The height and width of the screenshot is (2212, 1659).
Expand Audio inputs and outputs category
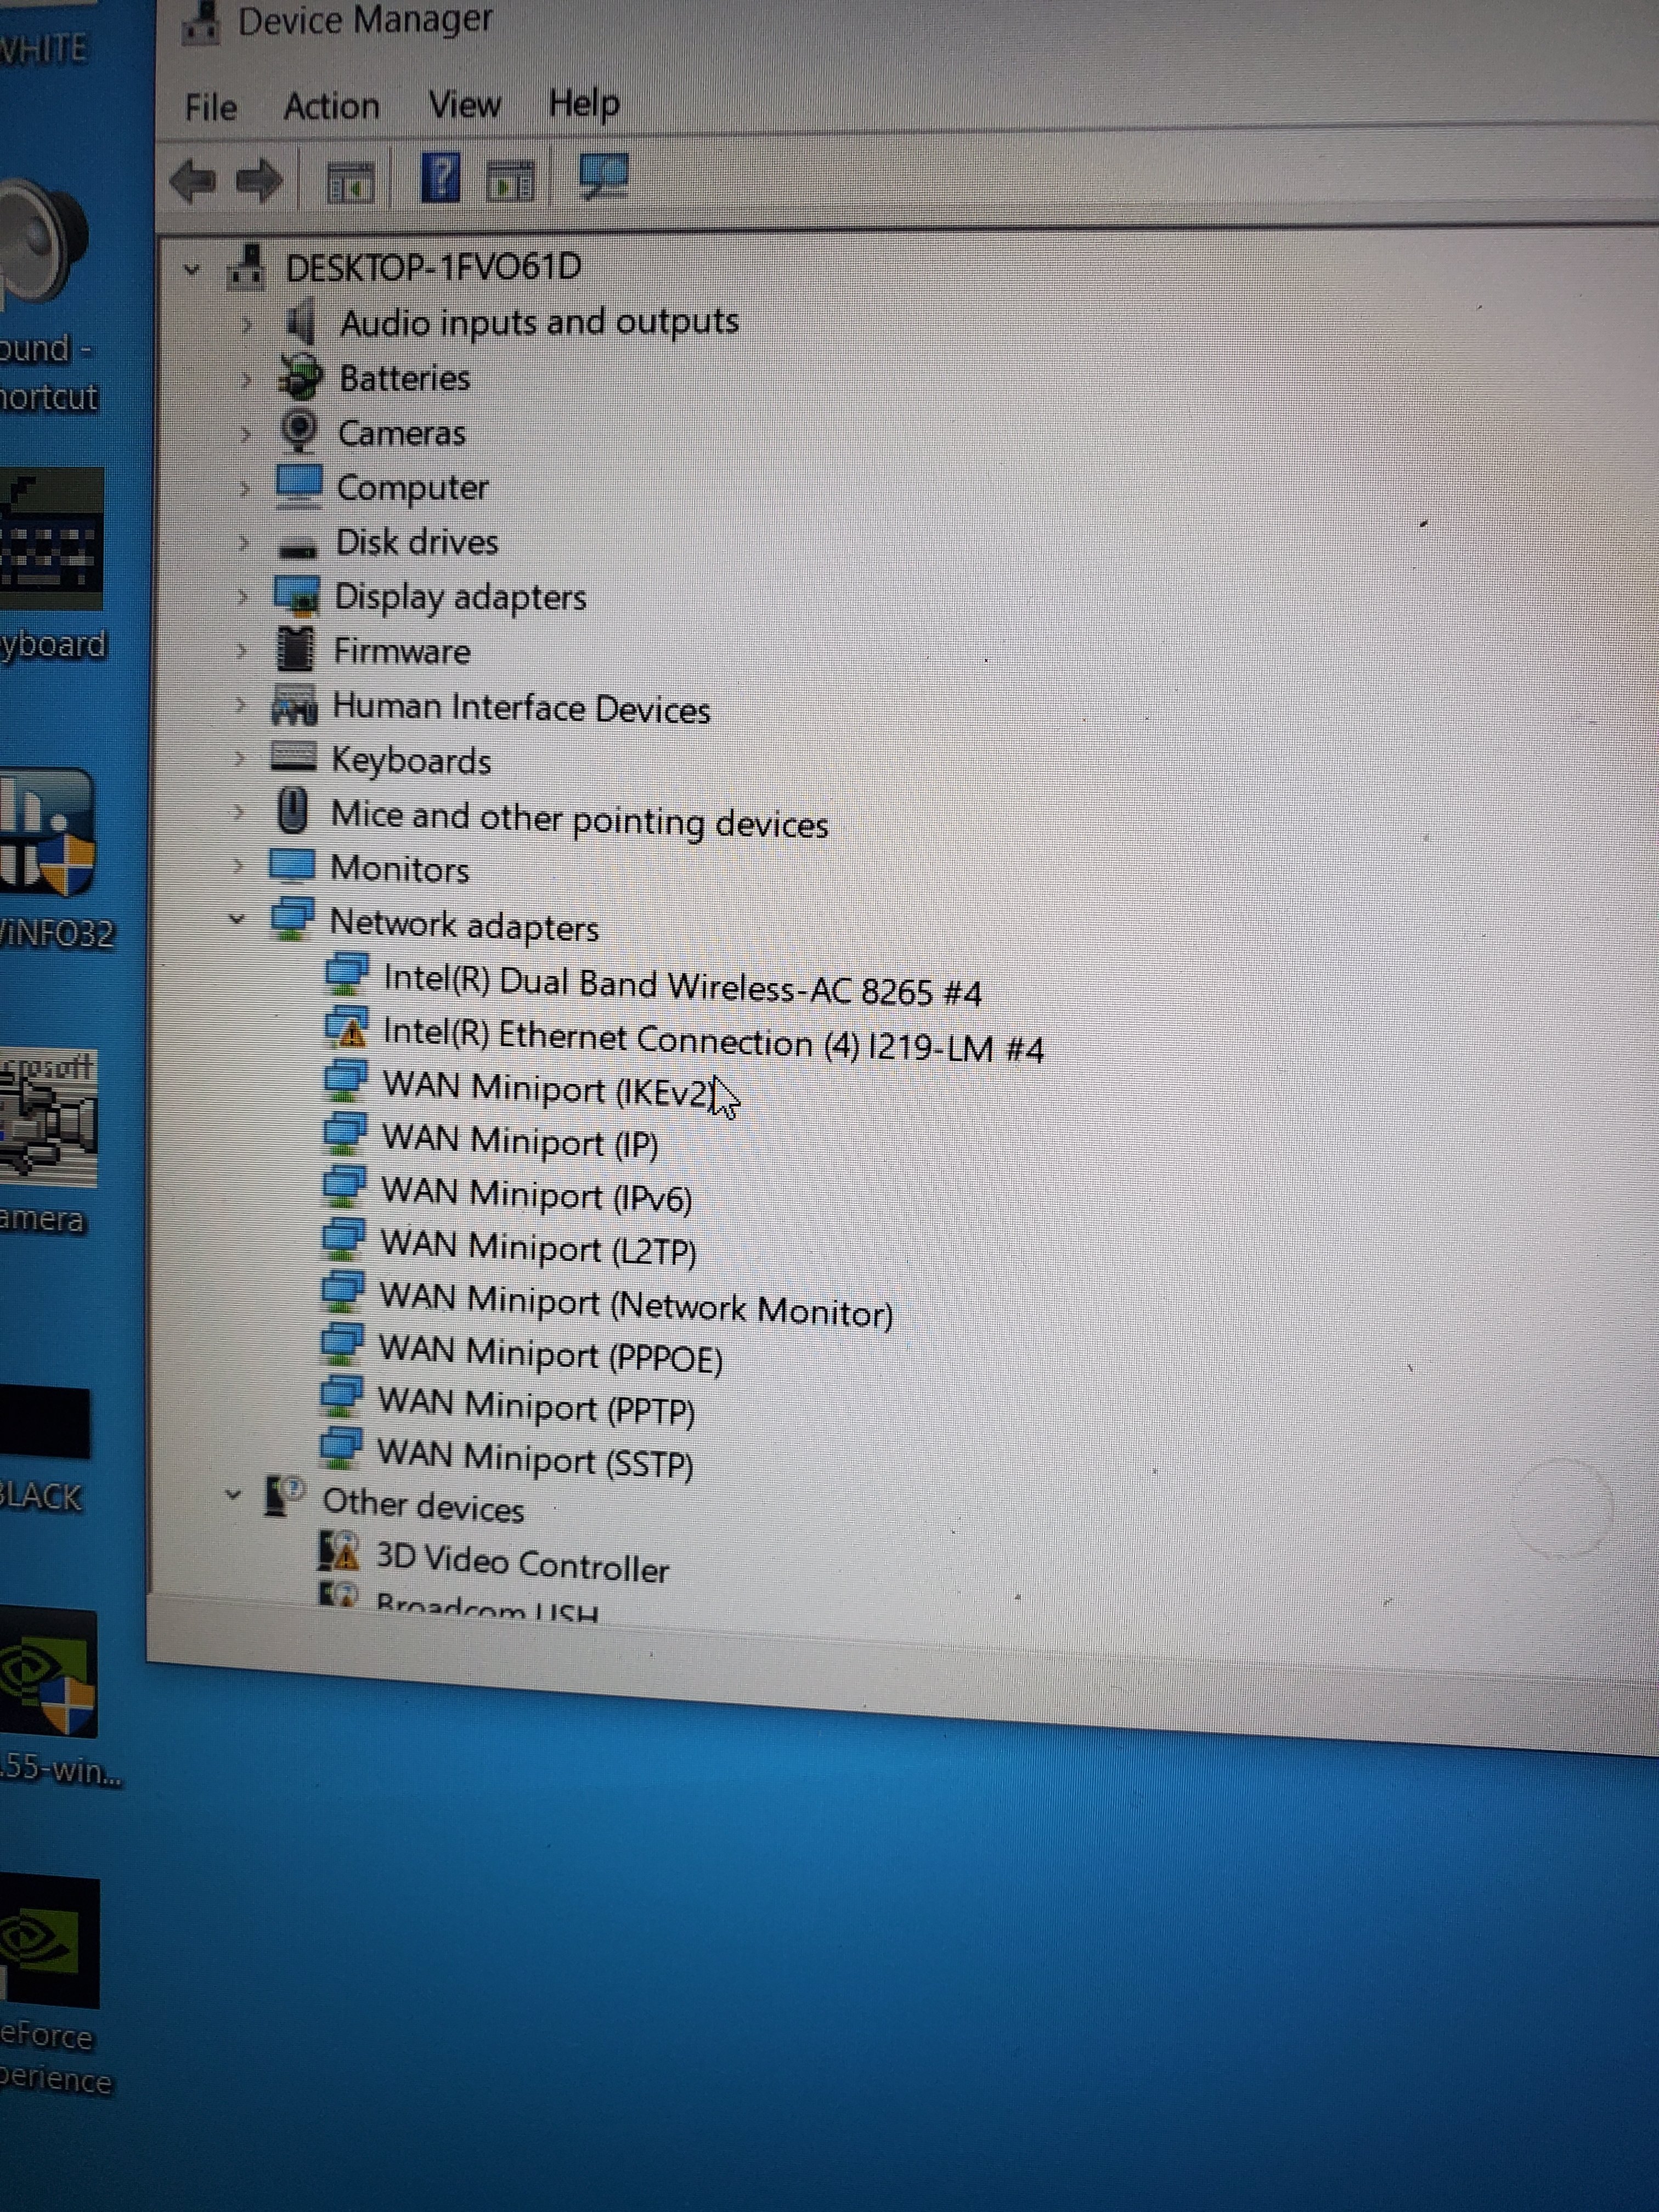pyautogui.click(x=247, y=324)
